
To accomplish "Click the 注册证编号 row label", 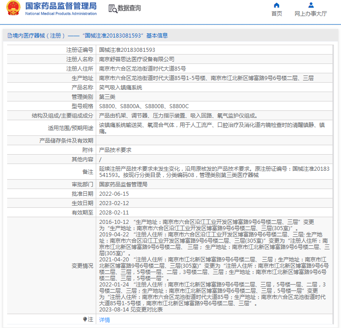I will [x=80, y=50].
